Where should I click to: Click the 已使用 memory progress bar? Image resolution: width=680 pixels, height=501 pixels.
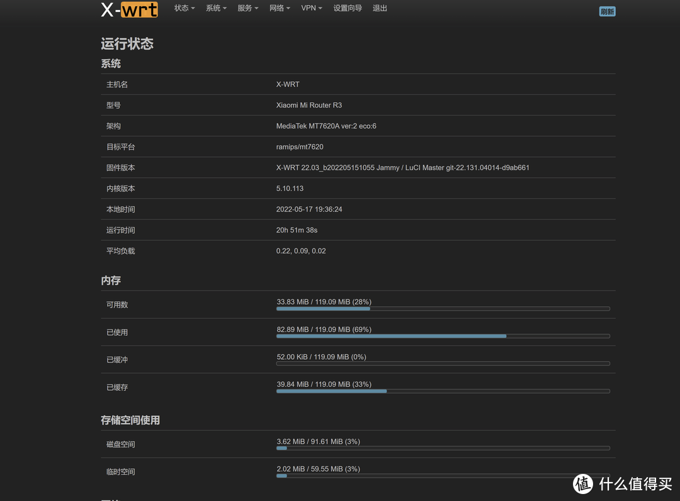(443, 336)
